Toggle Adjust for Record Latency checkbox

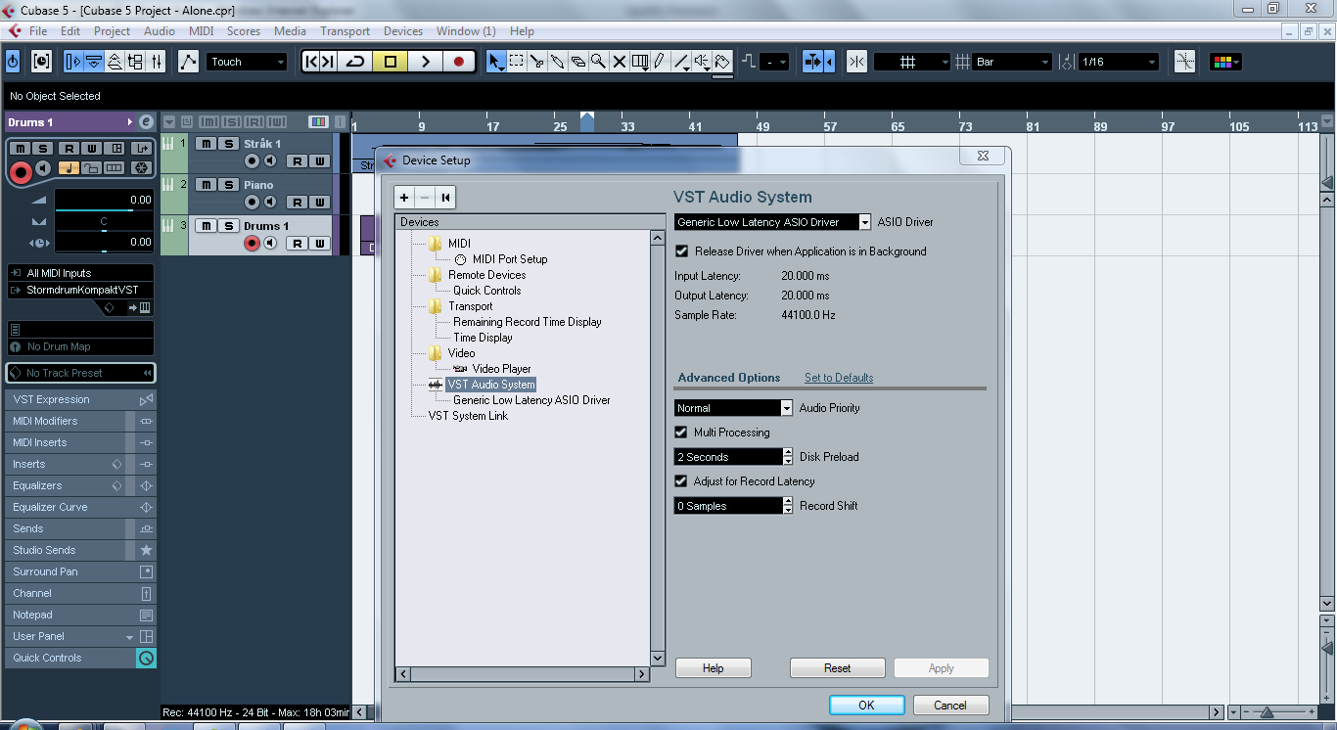tap(682, 481)
